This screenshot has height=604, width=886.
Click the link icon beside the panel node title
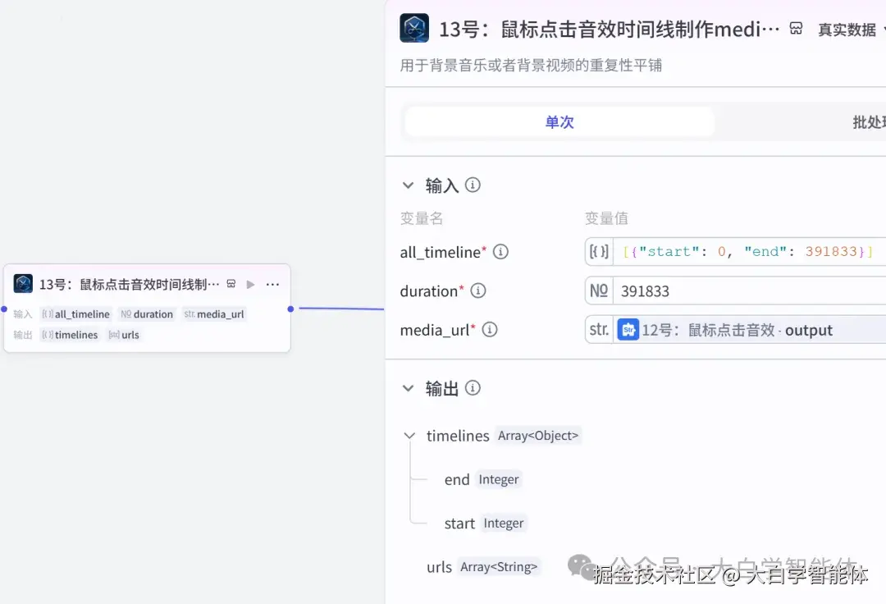(795, 28)
